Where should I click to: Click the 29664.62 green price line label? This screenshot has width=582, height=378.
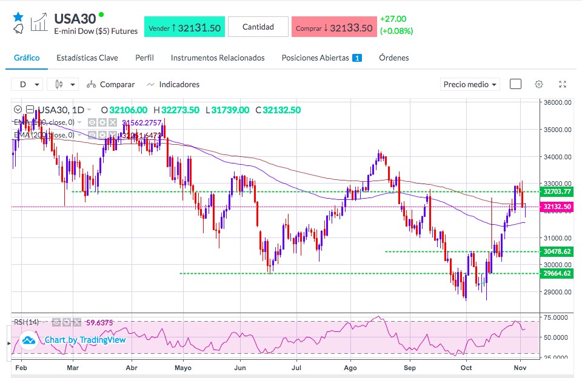557,273
